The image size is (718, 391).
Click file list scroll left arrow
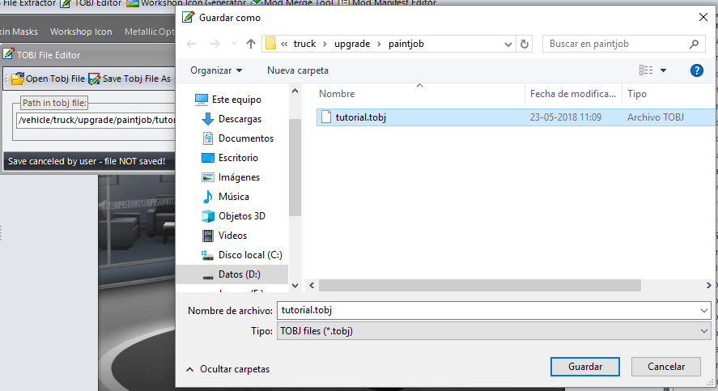click(312, 286)
